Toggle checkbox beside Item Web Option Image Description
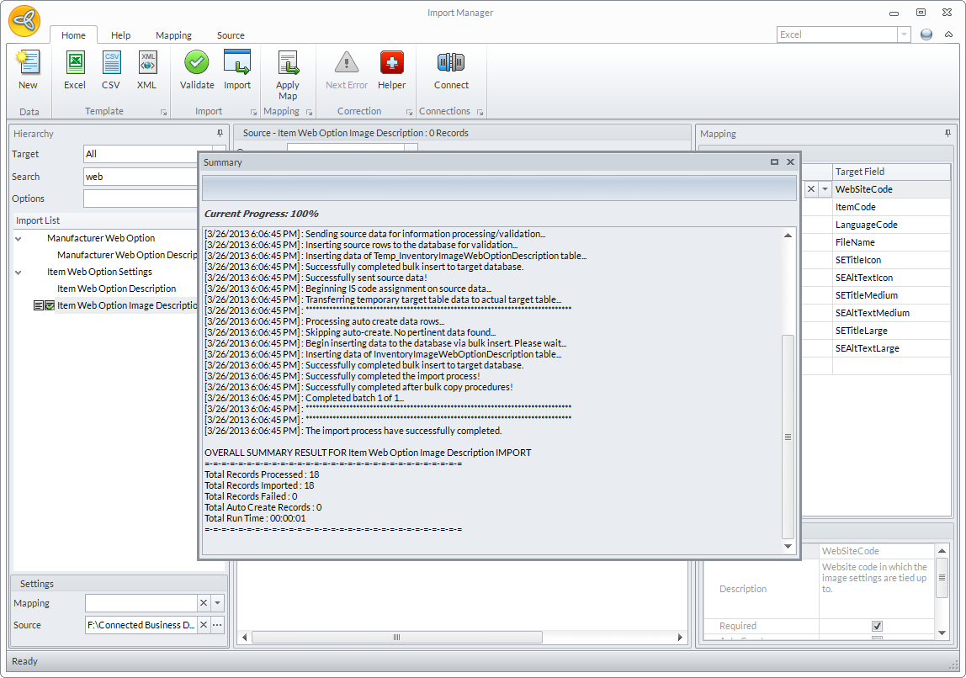966x678 pixels. [x=50, y=305]
